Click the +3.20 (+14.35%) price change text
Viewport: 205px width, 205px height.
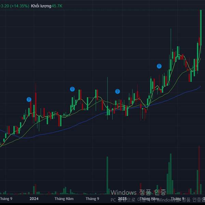pos(14,6)
